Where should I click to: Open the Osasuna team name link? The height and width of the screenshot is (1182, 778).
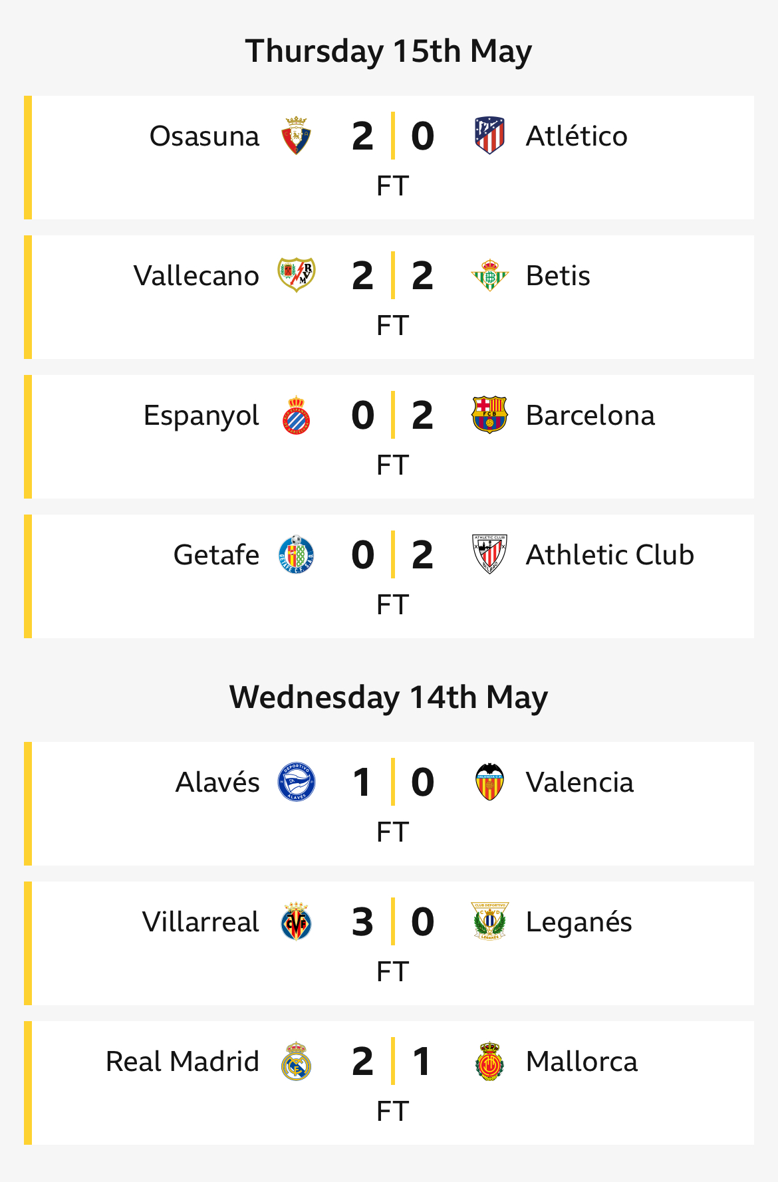204,136
